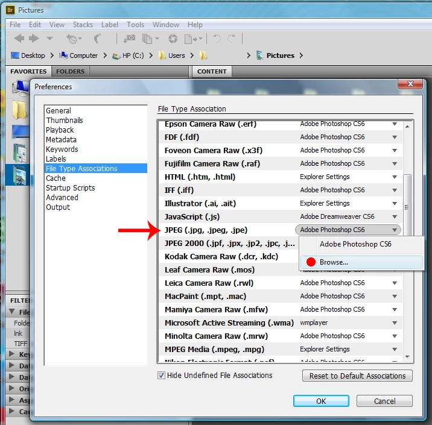Screen dimensions: 432x425
Task: Close the Preferences dialog
Action: pyautogui.click(x=410, y=84)
